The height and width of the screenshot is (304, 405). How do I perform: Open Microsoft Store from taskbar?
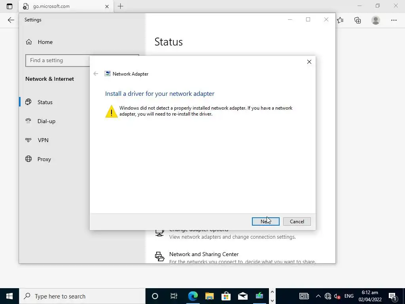[226, 296]
